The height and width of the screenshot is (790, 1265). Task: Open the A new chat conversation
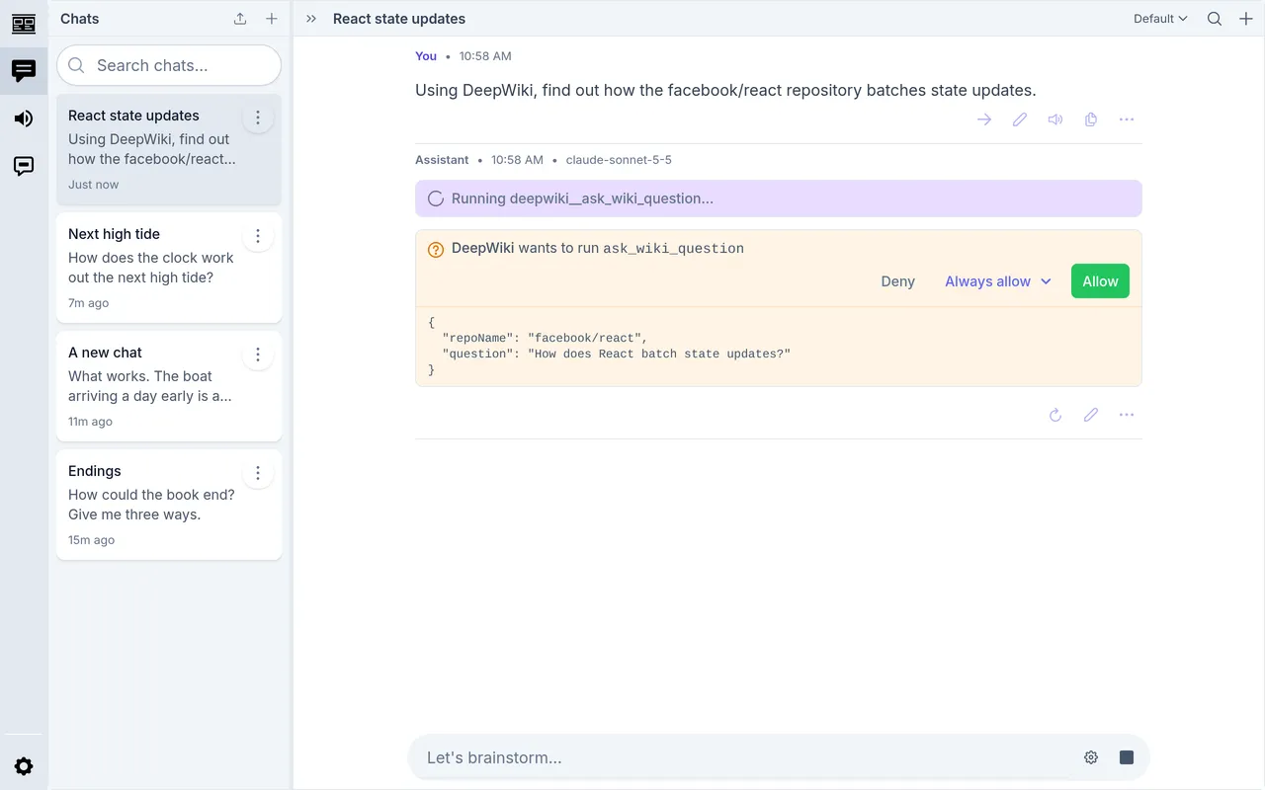coord(169,386)
